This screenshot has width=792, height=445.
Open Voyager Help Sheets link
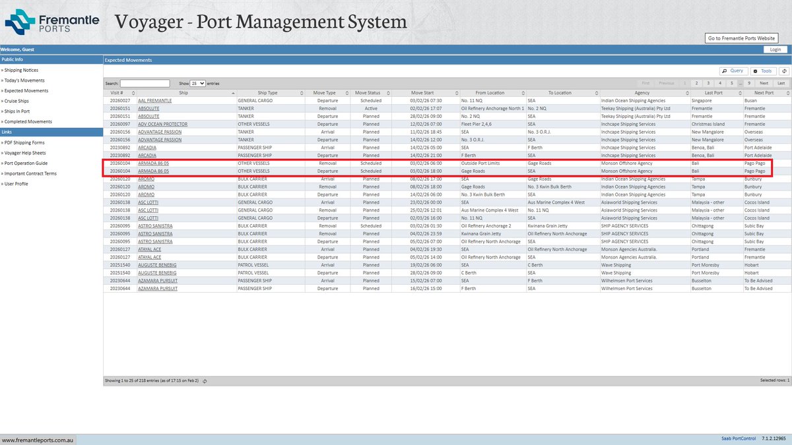(24, 153)
